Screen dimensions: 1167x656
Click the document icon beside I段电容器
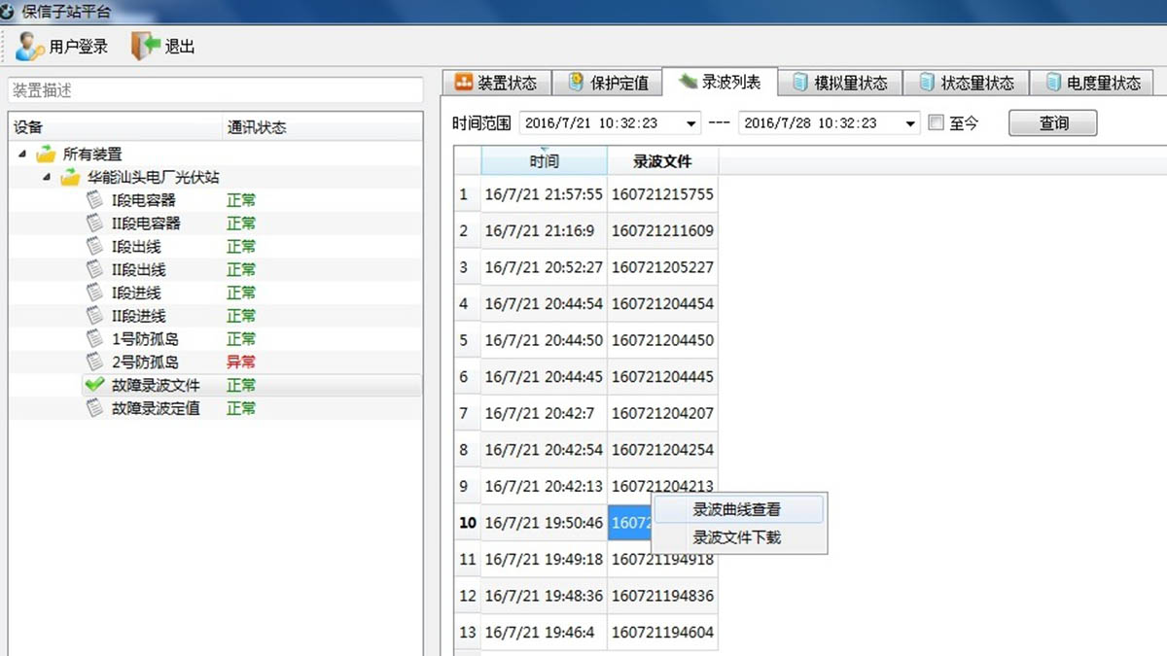point(94,200)
